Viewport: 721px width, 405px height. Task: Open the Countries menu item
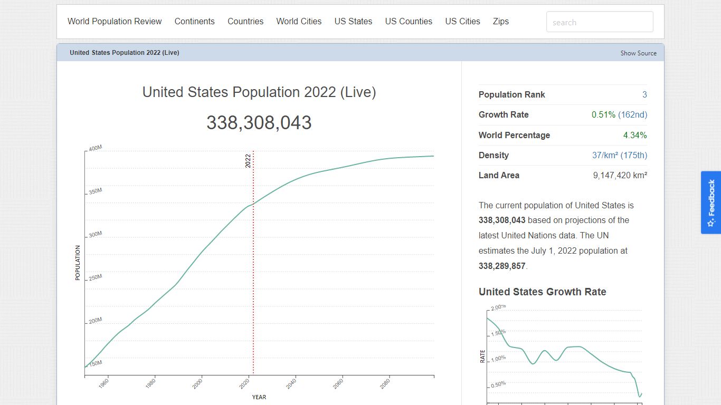pos(245,22)
